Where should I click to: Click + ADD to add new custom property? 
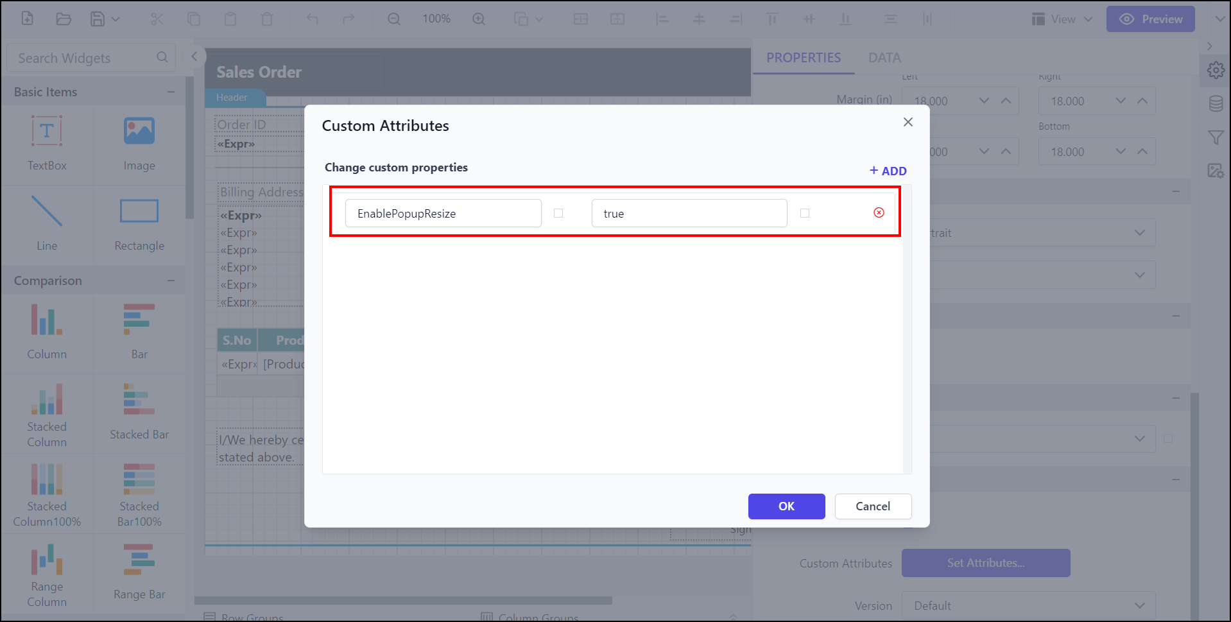888,170
